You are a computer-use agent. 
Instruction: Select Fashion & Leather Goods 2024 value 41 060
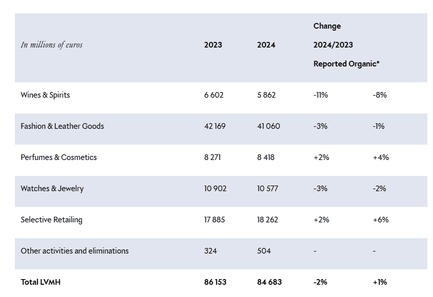coord(269,126)
